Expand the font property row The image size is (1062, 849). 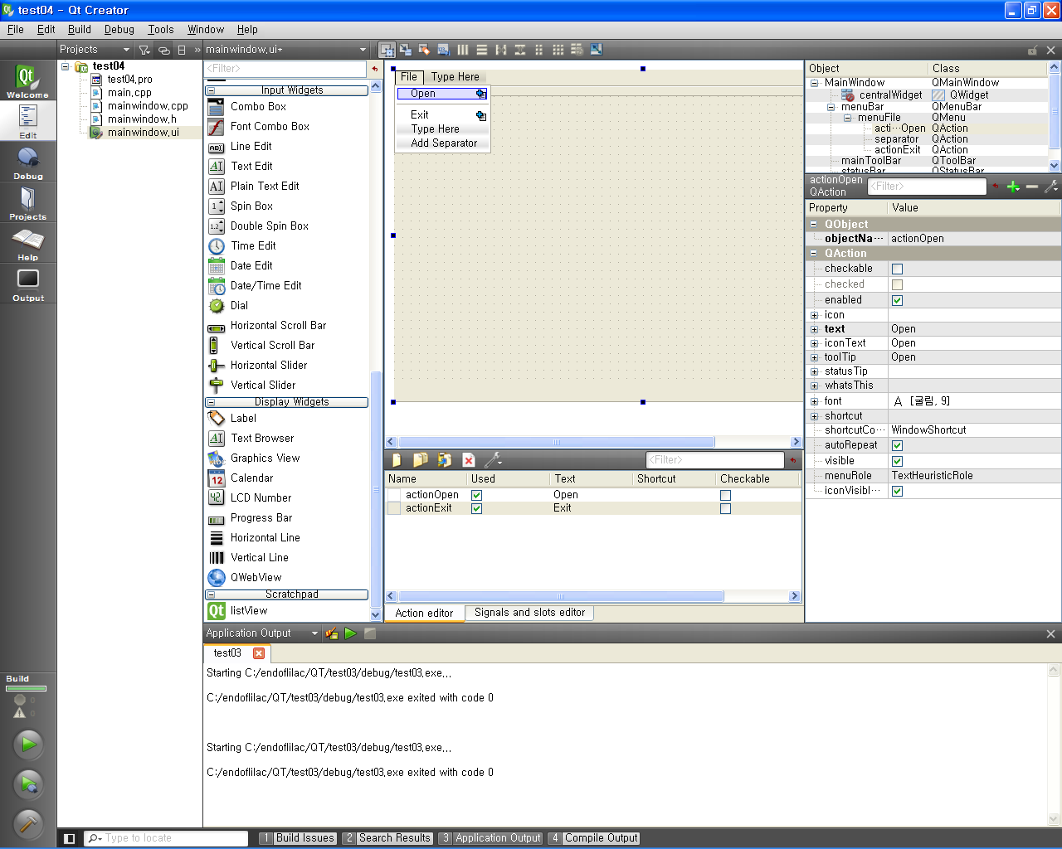pos(814,401)
